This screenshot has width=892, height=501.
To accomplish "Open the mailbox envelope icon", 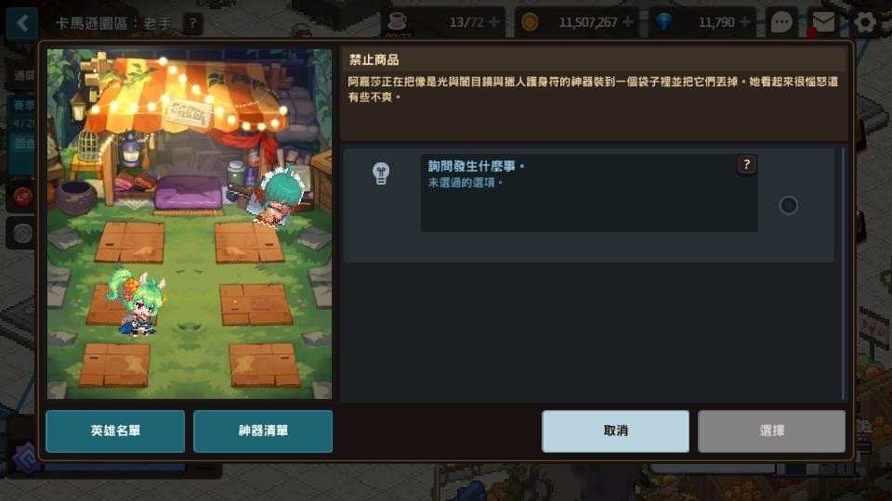I will (822, 22).
